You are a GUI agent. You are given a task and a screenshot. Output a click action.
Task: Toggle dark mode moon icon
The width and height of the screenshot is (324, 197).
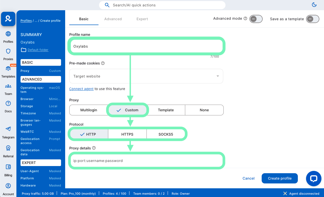(x=314, y=5)
